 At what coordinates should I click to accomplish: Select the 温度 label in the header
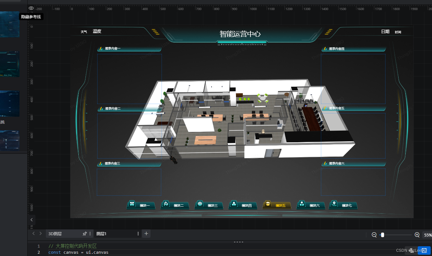(x=97, y=31)
